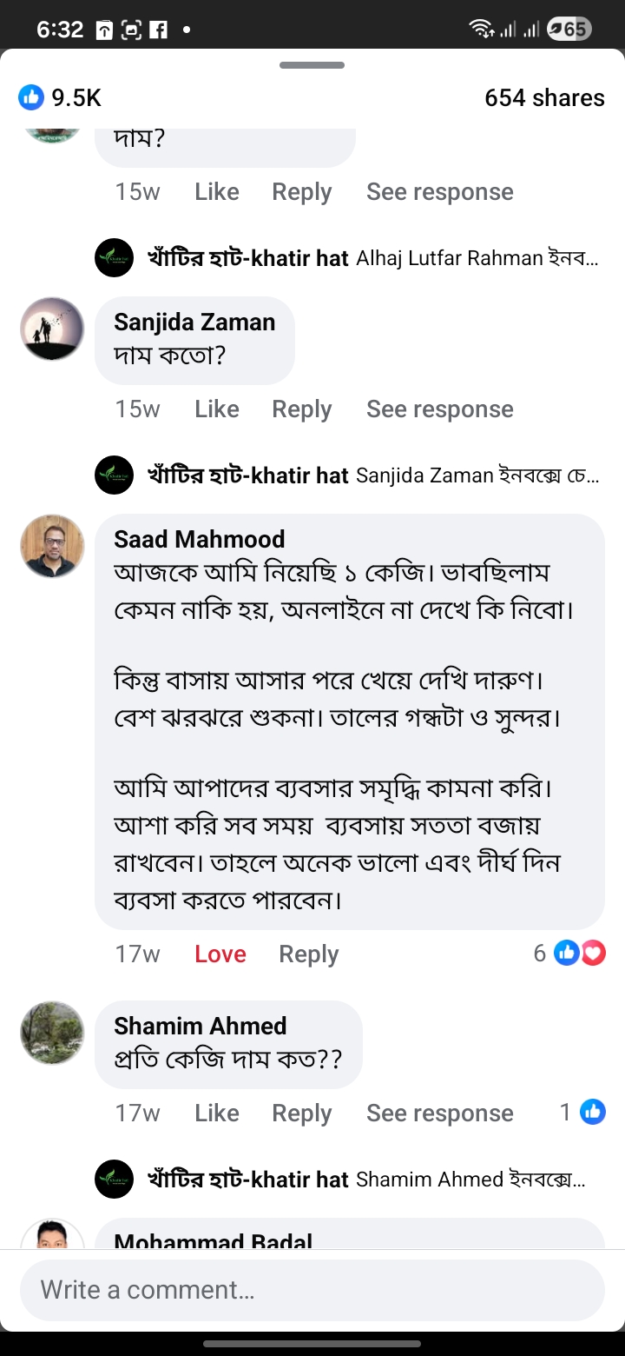
Task: Focus the Write a comment field
Action: tap(312, 1290)
